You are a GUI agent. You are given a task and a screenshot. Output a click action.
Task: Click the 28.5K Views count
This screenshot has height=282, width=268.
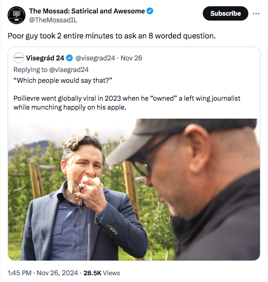102,273
